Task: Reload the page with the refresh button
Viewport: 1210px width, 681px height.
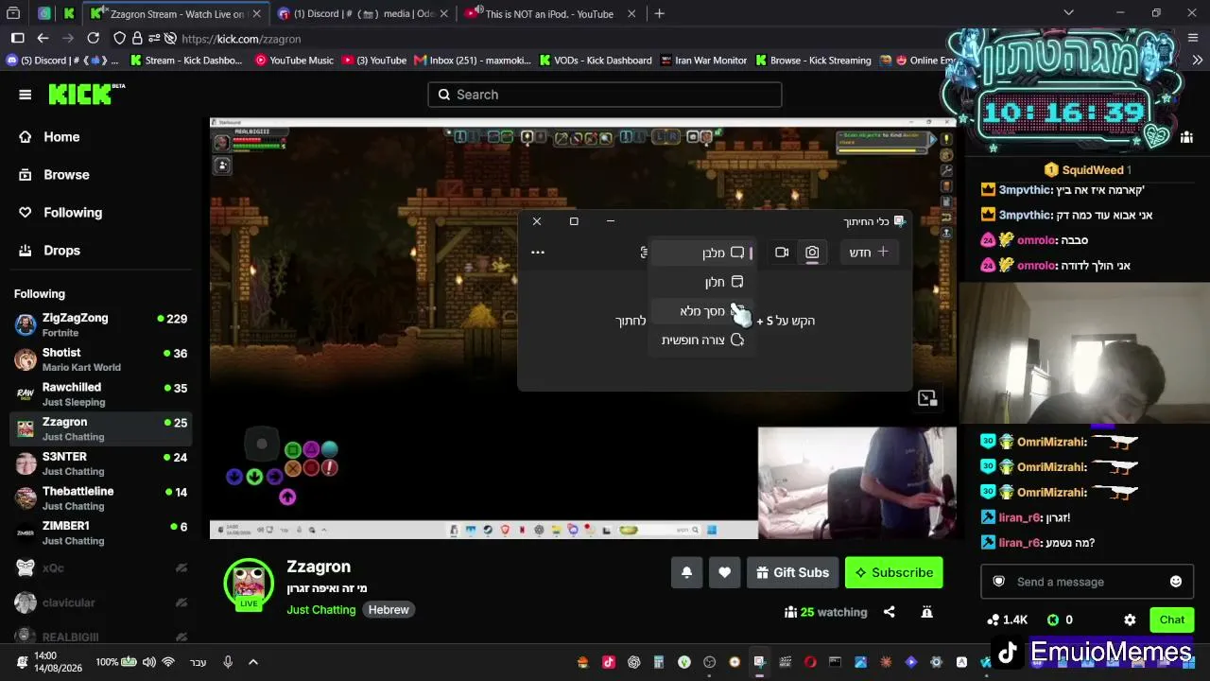Action: tap(93, 39)
